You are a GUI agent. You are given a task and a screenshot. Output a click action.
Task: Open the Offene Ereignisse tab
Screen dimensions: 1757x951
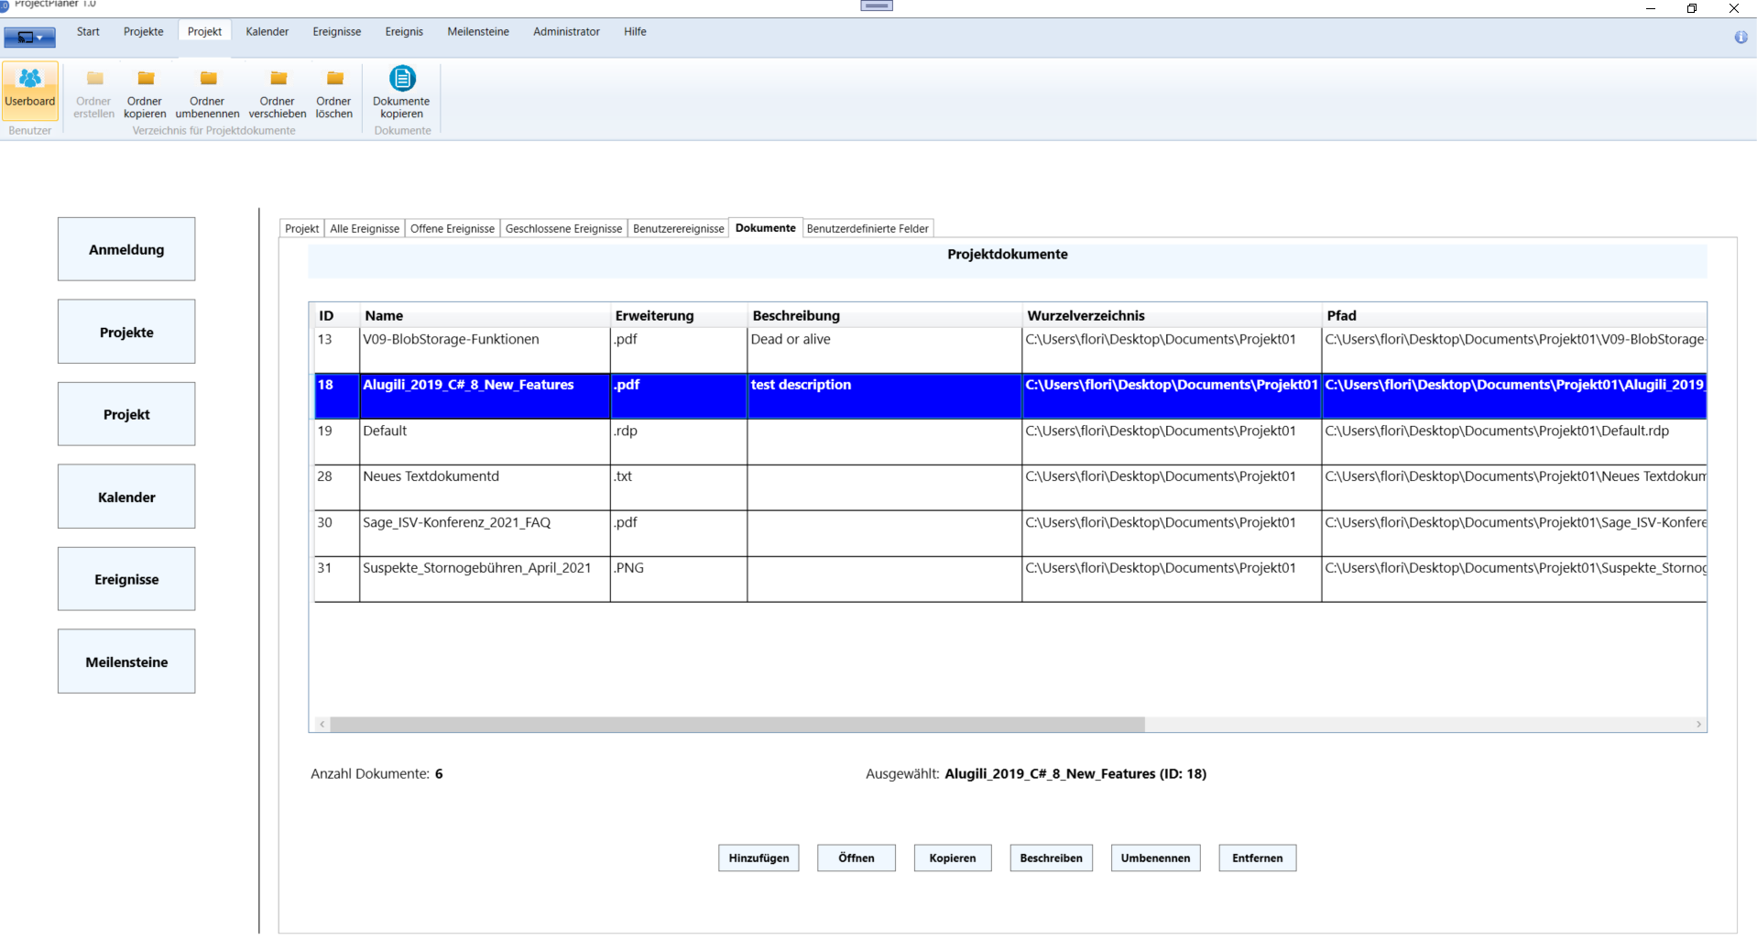pos(453,228)
